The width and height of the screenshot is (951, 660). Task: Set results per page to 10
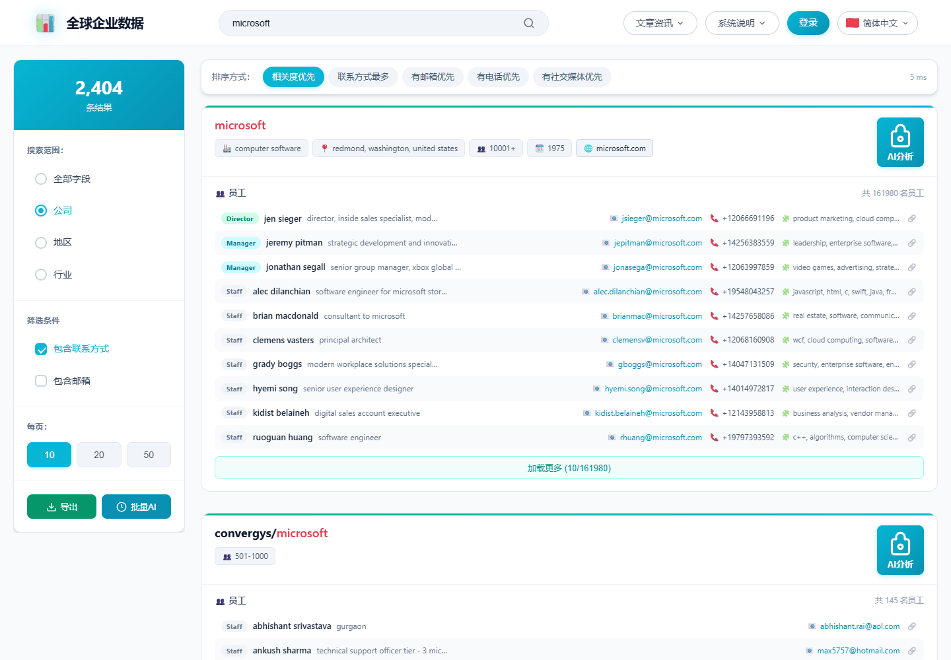(50, 455)
